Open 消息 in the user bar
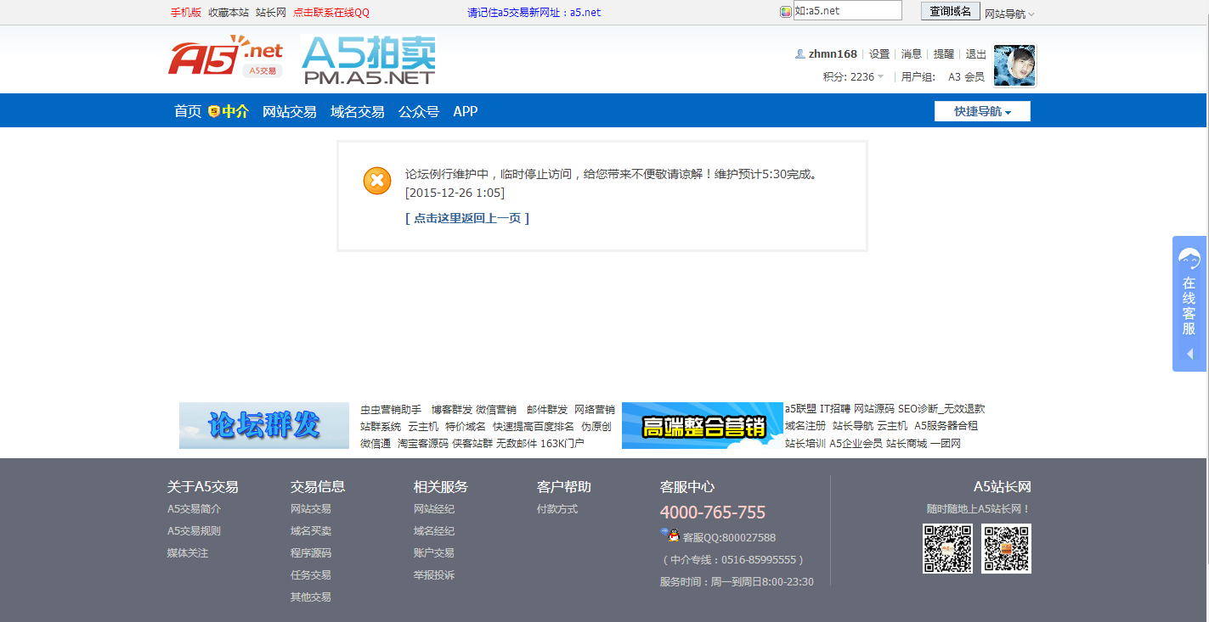Image resolution: width=1209 pixels, height=622 pixels. pyautogui.click(x=912, y=53)
